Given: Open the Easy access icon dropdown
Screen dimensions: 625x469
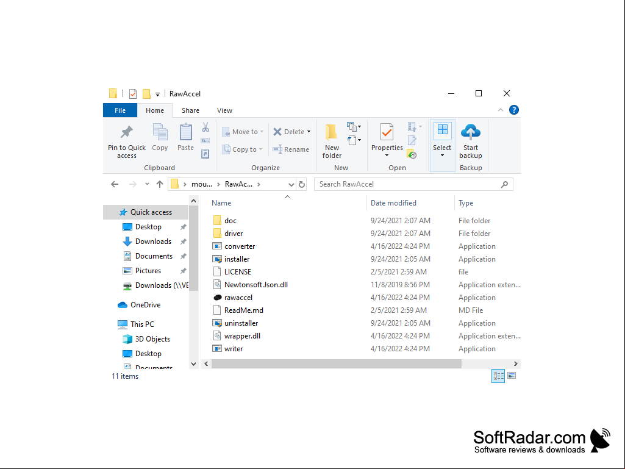Looking at the screenshot, I should pyautogui.click(x=354, y=140).
